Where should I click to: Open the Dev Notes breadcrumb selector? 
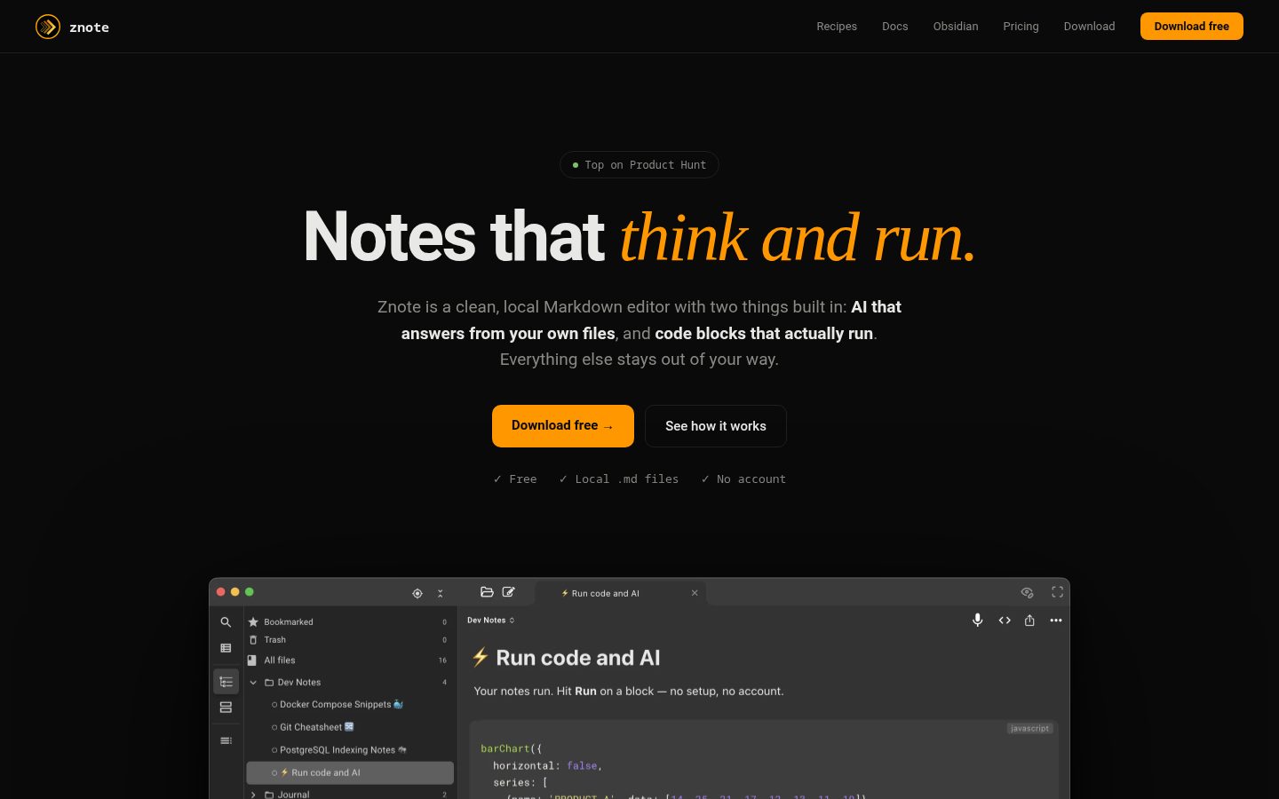(x=491, y=621)
